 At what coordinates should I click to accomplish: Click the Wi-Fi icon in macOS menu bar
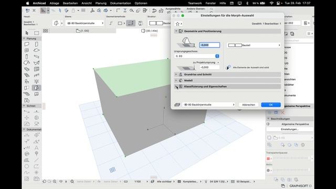click(x=271, y=3)
